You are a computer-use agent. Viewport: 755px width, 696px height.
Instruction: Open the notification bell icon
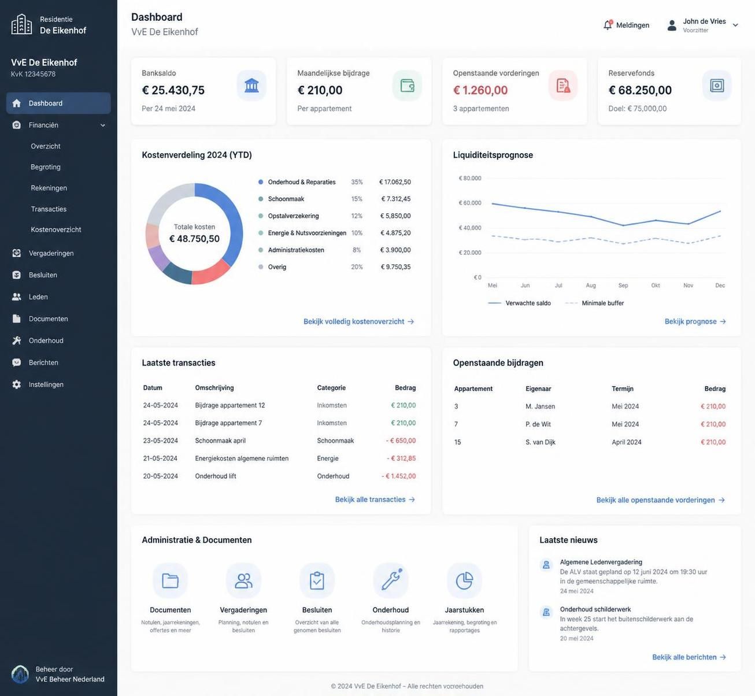coord(608,25)
